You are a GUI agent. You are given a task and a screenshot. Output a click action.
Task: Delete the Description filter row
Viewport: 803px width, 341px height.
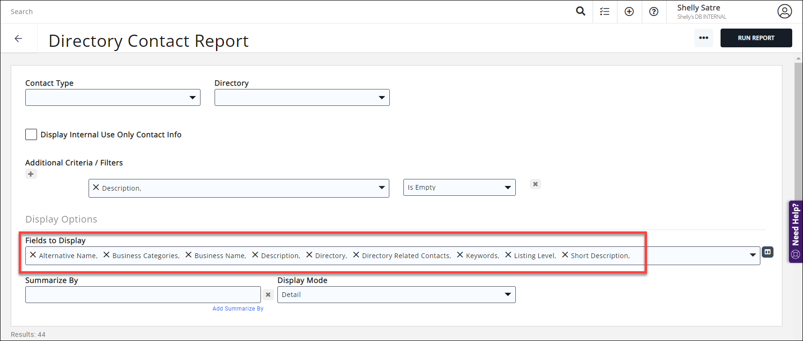tap(535, 184)
